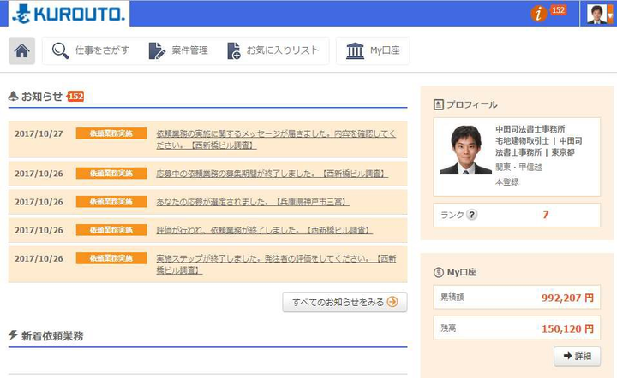Click the pencil document icon for 案件管理

157,51
